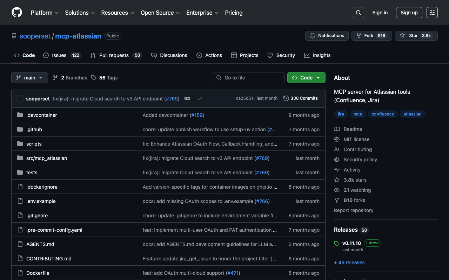Open the + 49 releases link
The height and width of the screenshot is (280, 449).
coord(349,262)
